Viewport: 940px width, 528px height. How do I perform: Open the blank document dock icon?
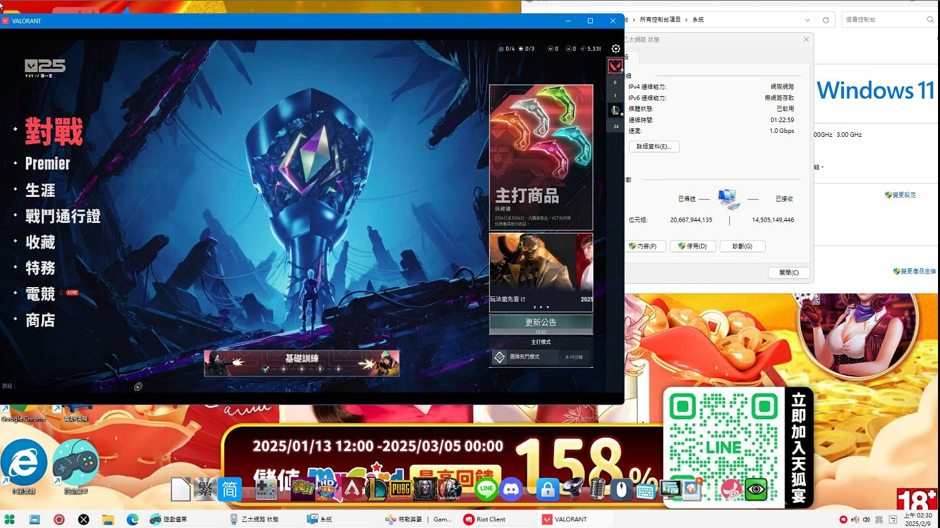181,489
